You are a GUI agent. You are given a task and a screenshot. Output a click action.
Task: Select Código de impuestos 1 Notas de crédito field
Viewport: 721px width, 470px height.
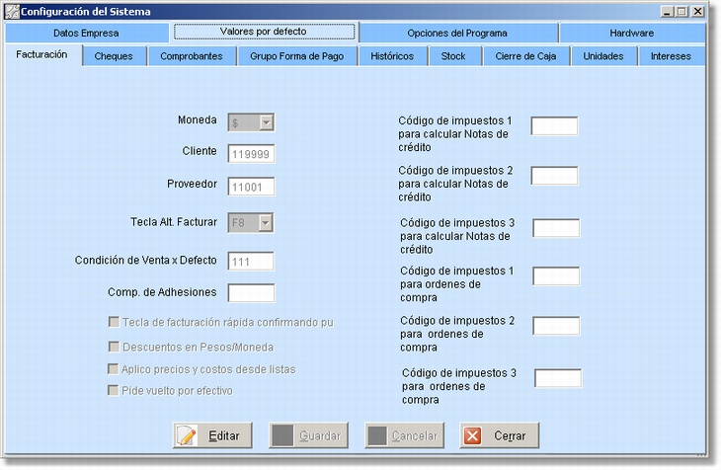tap(554, 125)
